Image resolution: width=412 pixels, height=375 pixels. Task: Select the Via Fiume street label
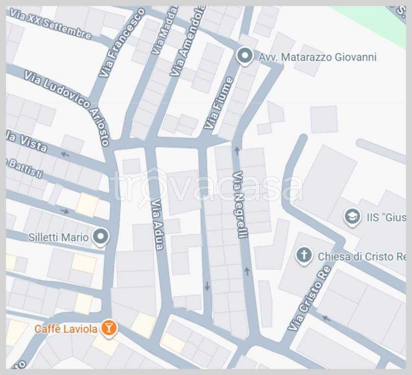pyautogui.click(x=219, y=103)
